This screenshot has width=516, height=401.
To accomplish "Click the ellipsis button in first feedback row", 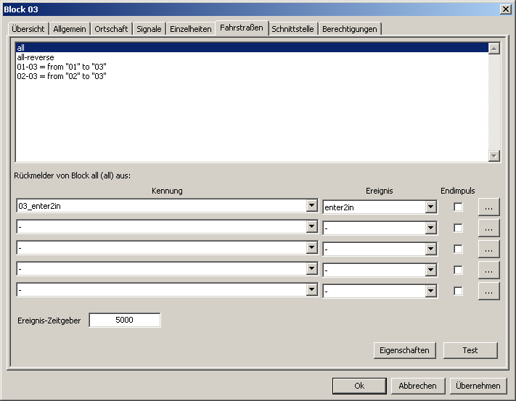I will point(488,207).
